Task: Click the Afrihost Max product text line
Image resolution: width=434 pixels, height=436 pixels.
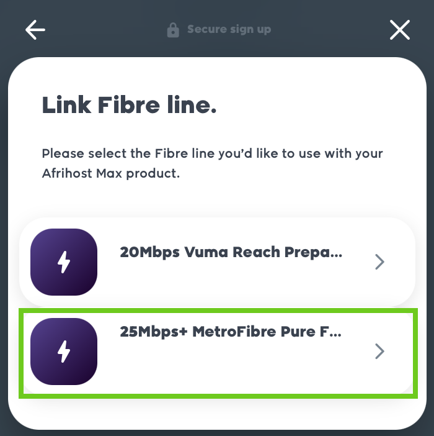Action: click(110, 173)
